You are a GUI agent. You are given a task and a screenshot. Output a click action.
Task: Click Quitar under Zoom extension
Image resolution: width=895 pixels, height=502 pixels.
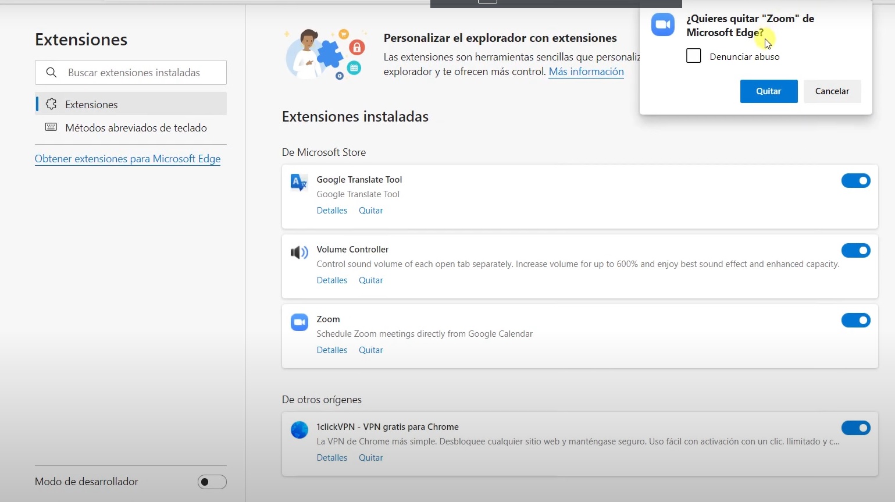370,350
